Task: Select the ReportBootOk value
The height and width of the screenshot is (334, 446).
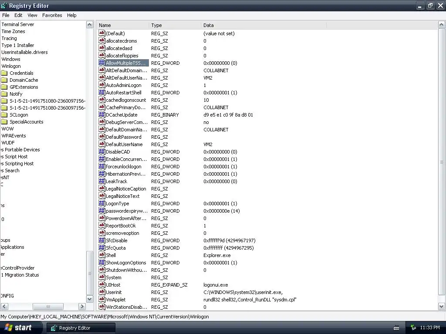Action: tap(121, 226)
